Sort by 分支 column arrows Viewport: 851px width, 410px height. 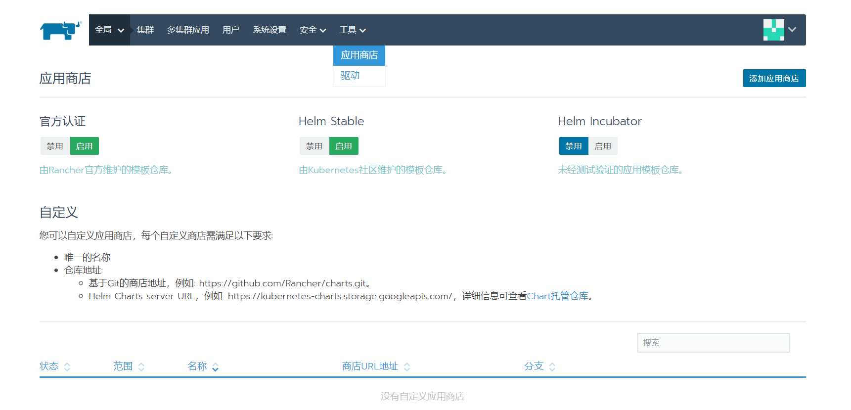[552, 367]
